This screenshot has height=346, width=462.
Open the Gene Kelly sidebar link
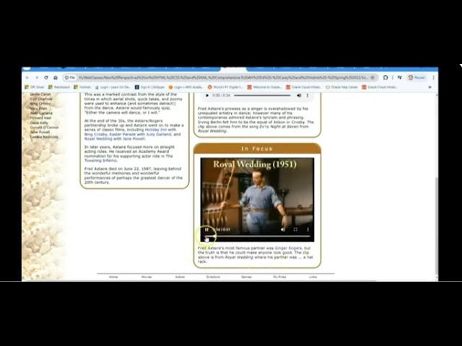pyautogui.click(x=39, y=123)
